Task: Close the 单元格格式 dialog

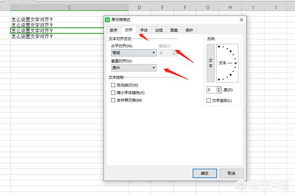Action: click(x=241, y=20)
